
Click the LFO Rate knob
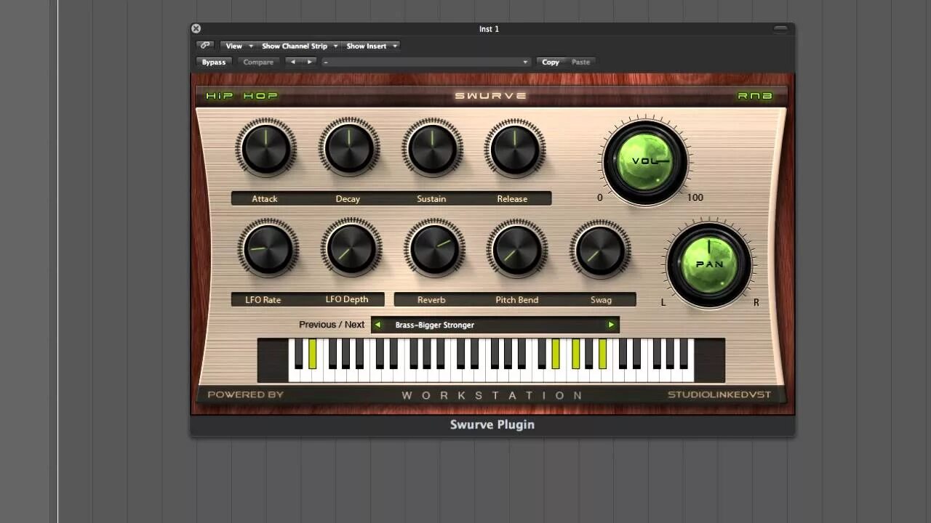pos(268,249)
